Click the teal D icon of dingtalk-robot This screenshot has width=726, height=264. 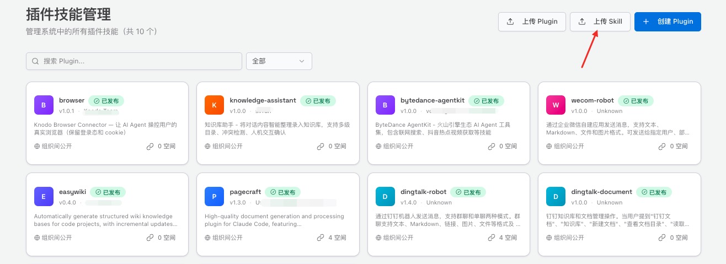click(x=385, y=197)
